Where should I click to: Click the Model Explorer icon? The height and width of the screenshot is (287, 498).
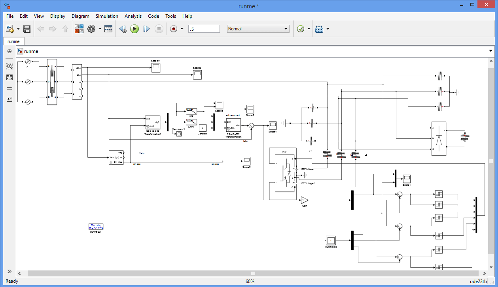point(108,29)
